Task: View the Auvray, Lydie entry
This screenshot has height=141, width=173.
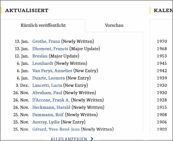Action: [46, 122]
